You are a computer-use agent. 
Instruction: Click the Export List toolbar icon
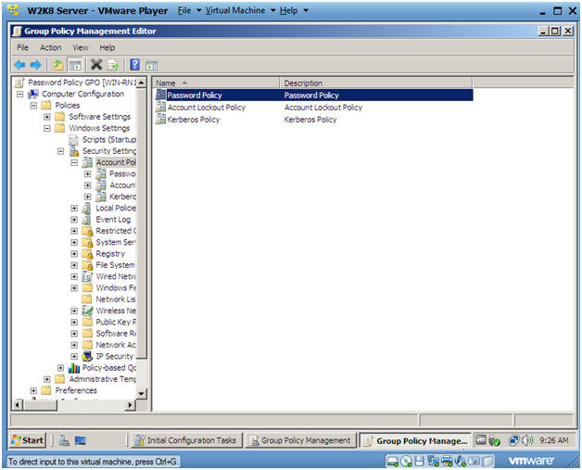(x=113, y=65)
